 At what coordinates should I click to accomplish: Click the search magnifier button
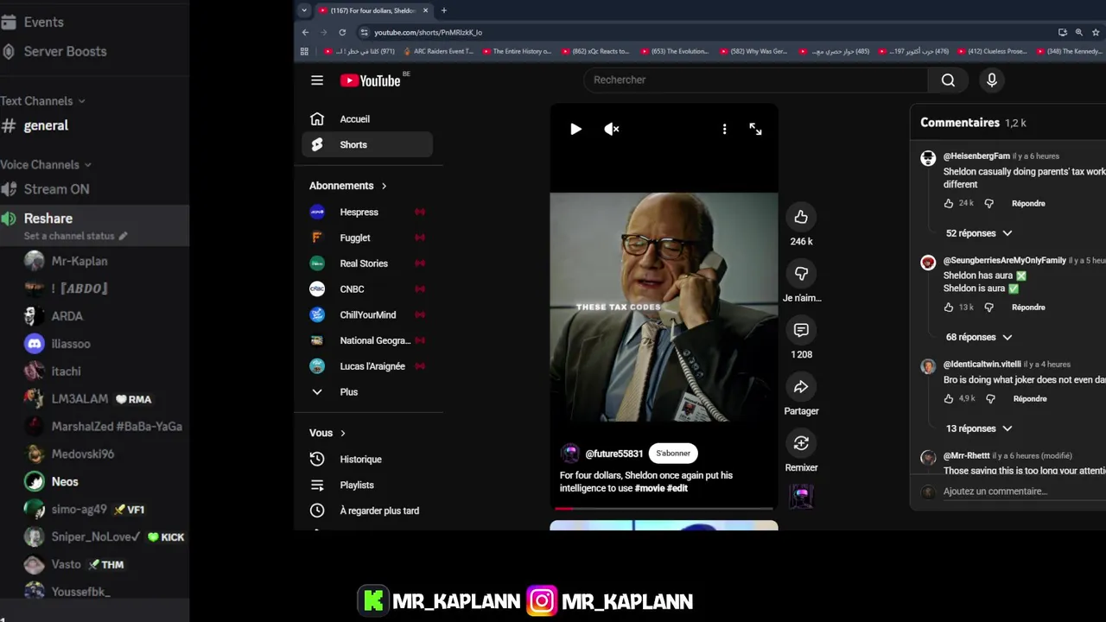click(948, 79)
